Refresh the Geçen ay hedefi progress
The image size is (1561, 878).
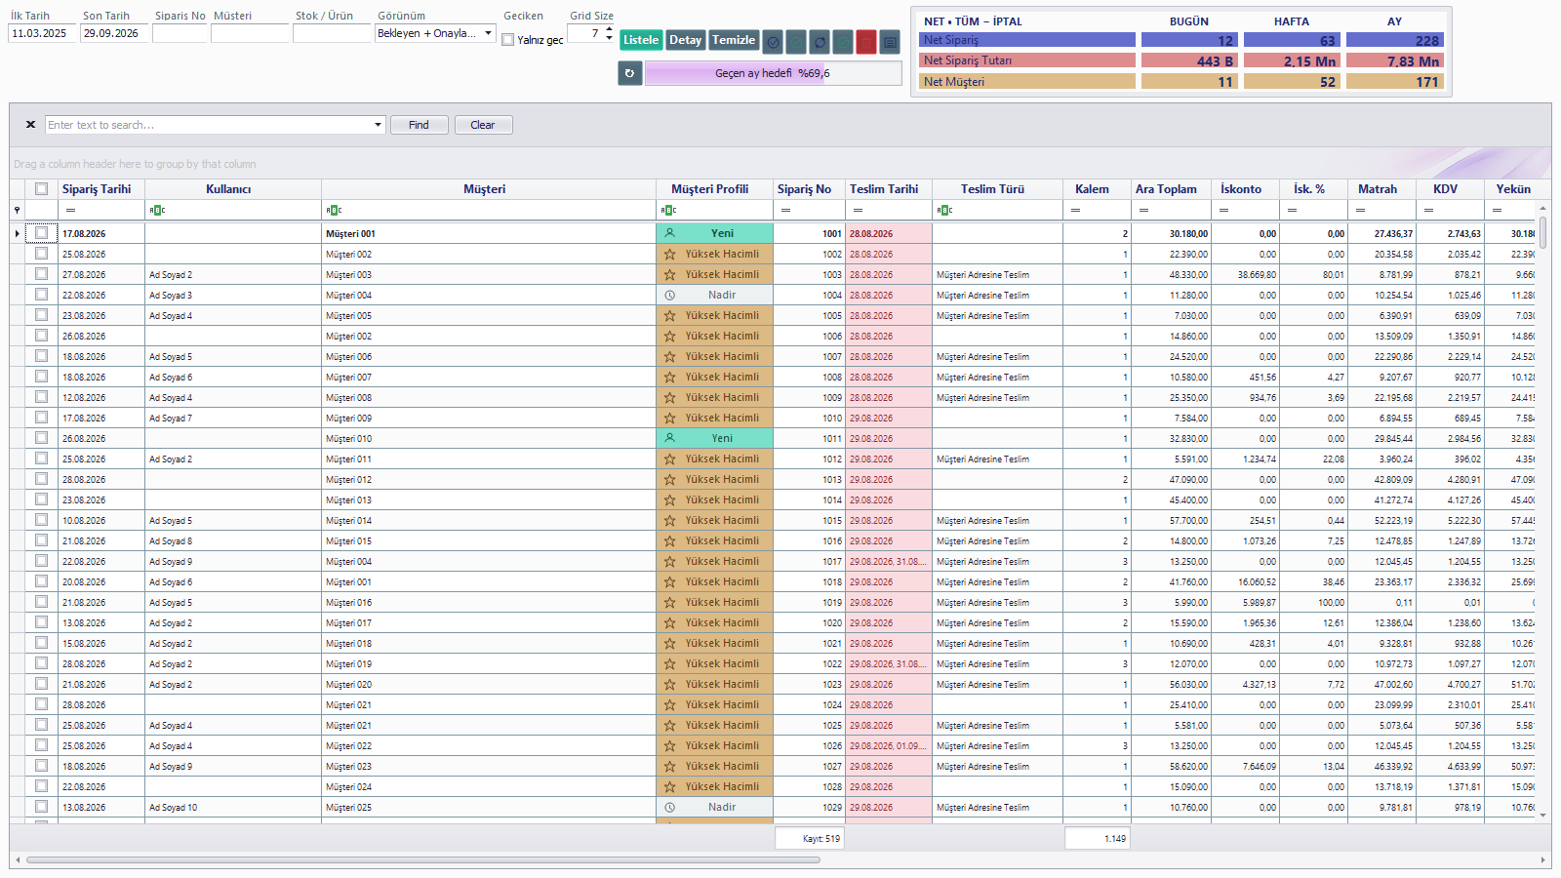pyautogui.click(x=629, y=73)
